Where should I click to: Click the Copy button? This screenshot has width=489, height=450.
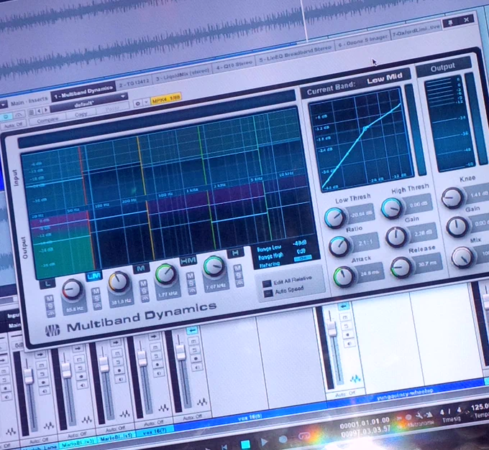[x=81, y=115]
